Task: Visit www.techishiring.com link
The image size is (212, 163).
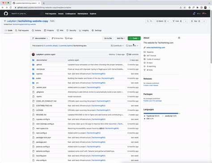Action: (156, 47)
